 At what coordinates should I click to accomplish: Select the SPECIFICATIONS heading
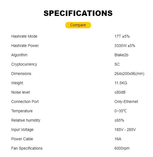coord(78,13)
